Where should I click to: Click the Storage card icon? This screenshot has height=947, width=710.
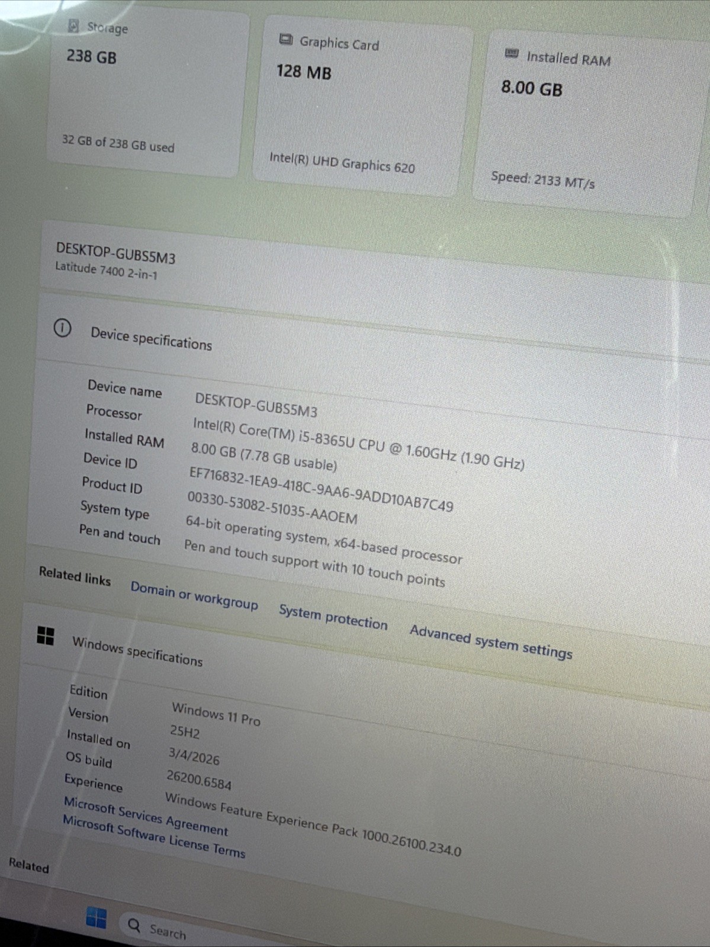pos(73,25)
